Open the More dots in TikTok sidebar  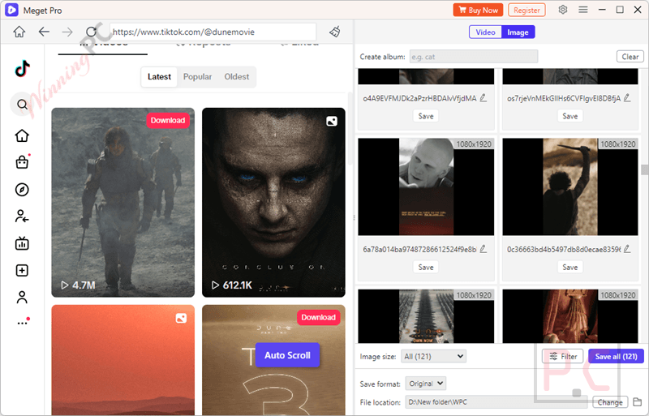point(23,323)
